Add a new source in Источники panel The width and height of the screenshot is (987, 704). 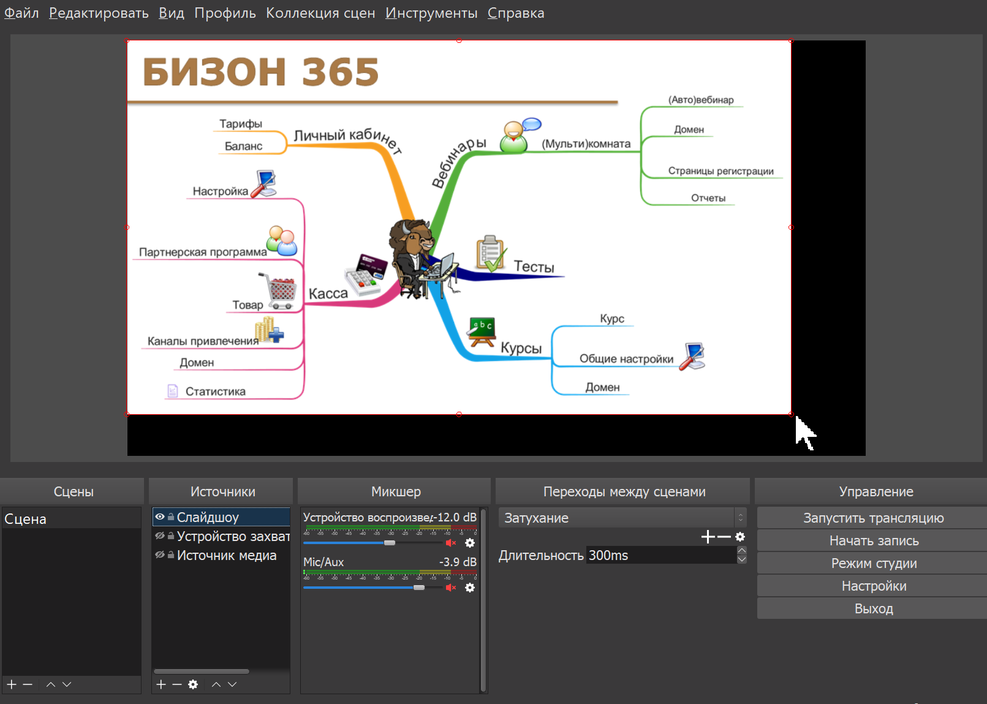coord(161,684)
